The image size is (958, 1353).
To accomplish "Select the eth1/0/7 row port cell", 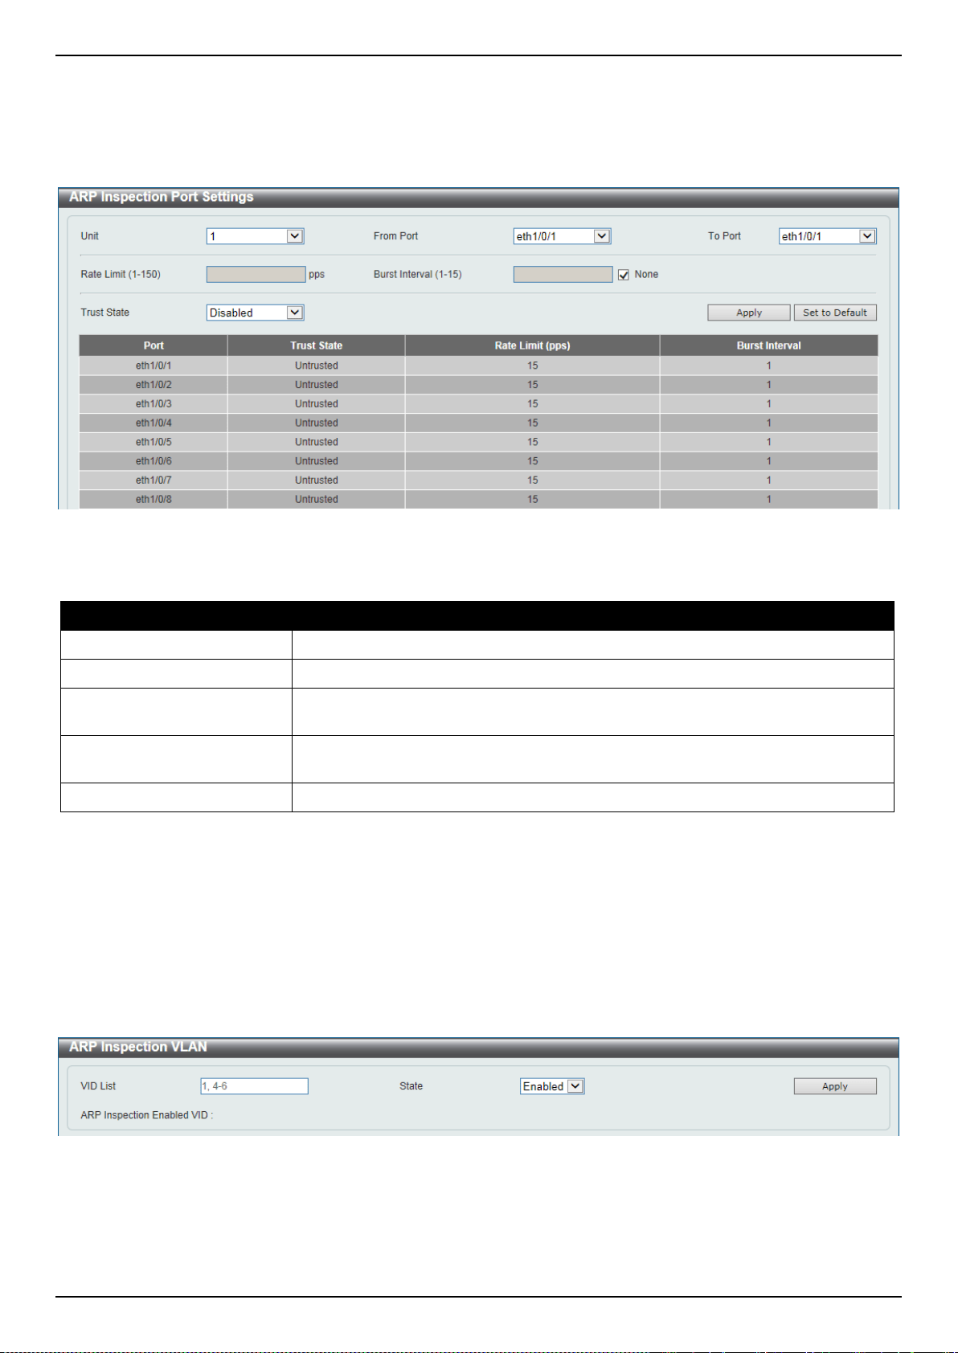I will pos(154,480).
